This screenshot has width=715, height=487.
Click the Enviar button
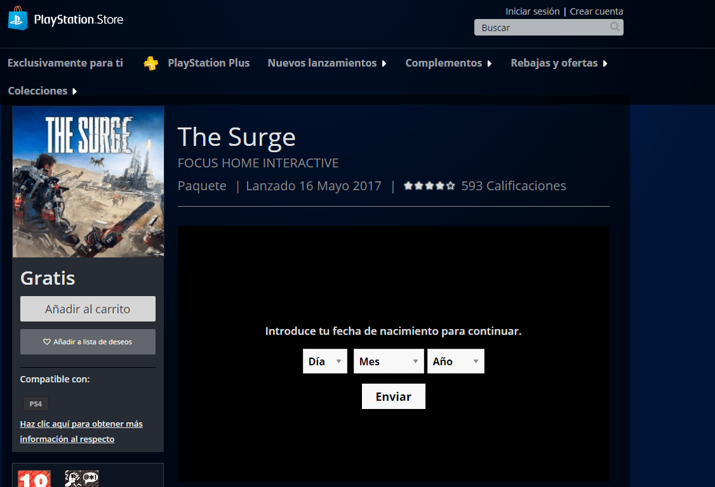click(x=394, y=396)
